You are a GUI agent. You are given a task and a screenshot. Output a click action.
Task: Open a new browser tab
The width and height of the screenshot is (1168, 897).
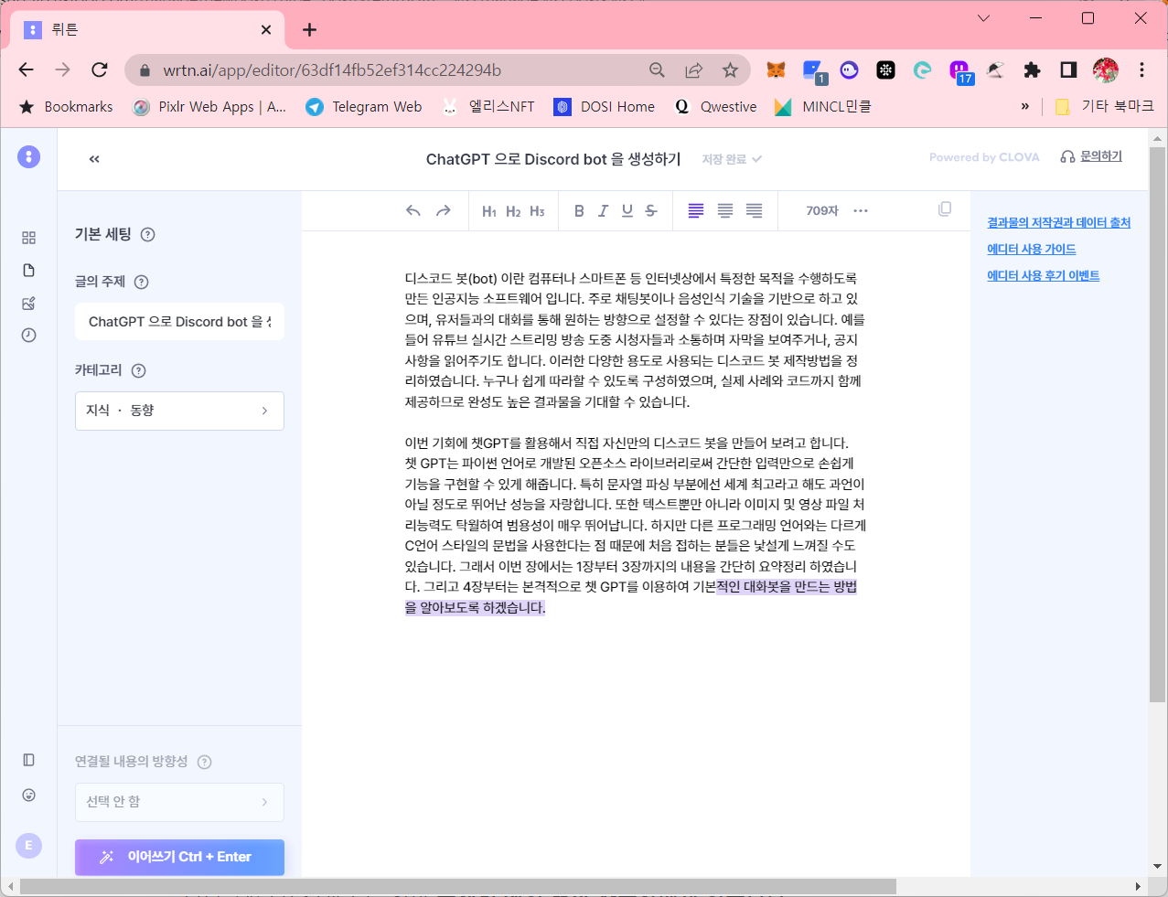point(309,29)
